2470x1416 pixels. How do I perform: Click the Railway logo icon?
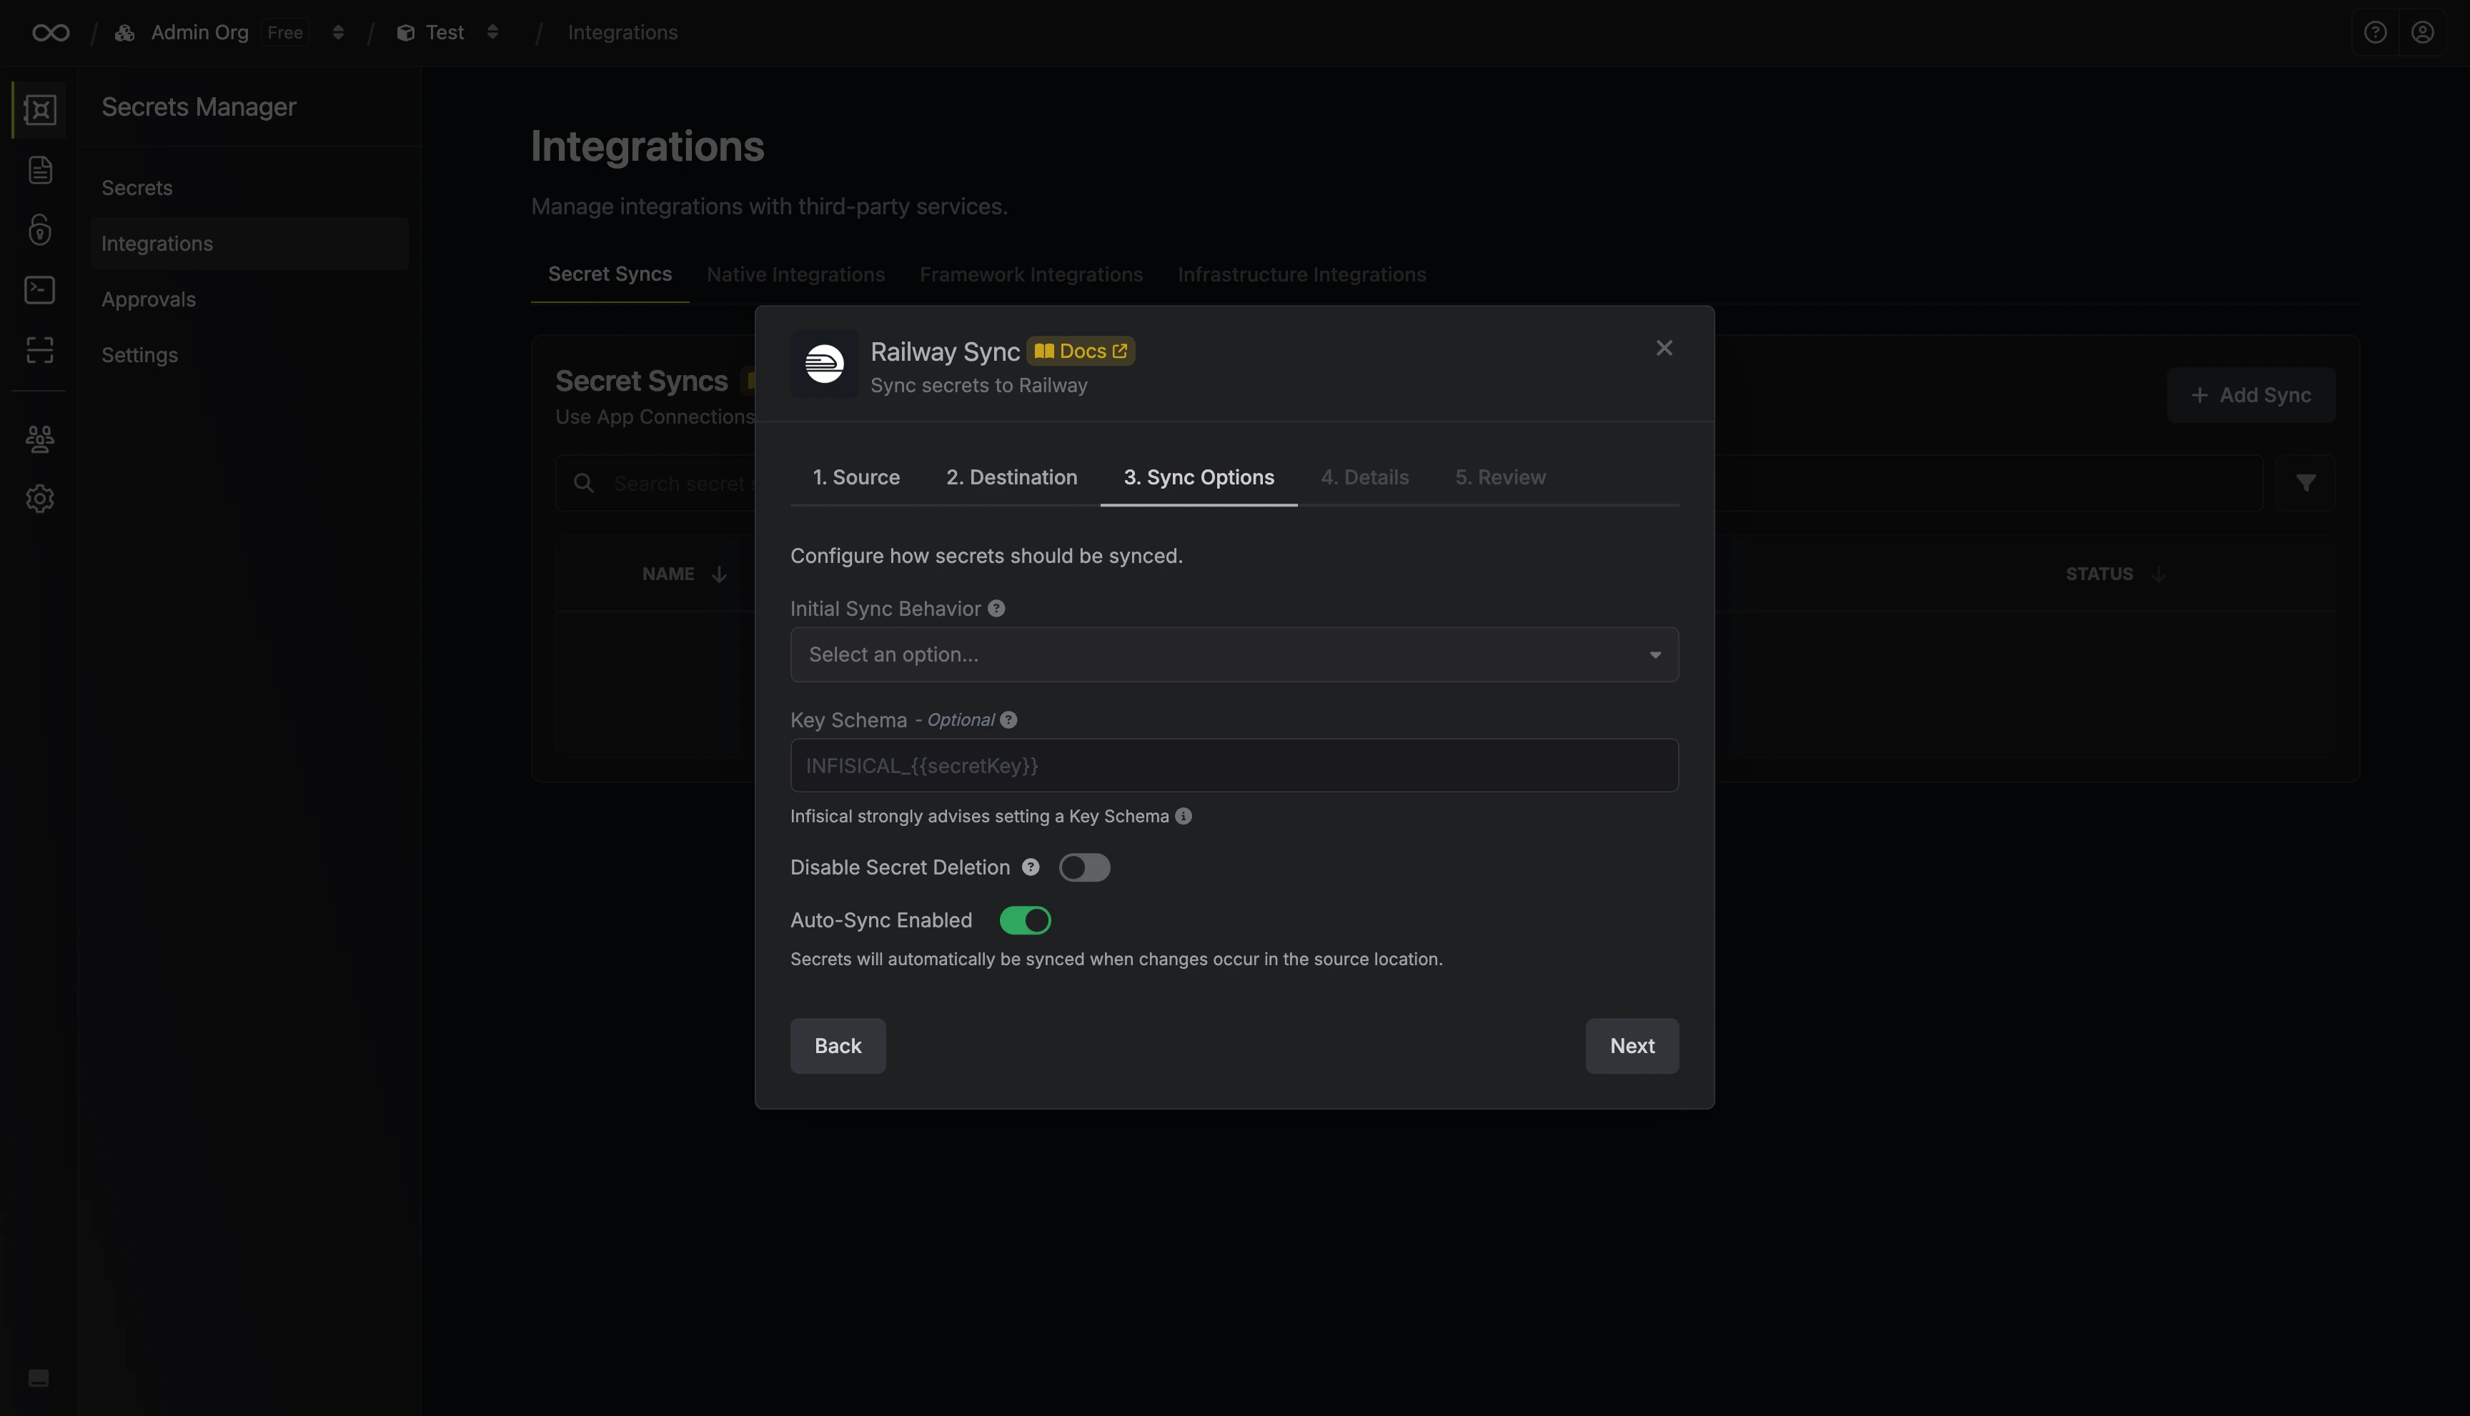coord(824,364)
